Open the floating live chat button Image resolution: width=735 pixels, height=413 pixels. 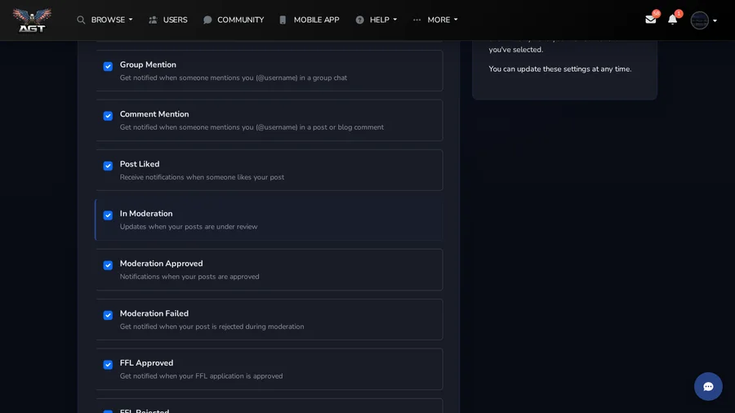tap(708, 386)
